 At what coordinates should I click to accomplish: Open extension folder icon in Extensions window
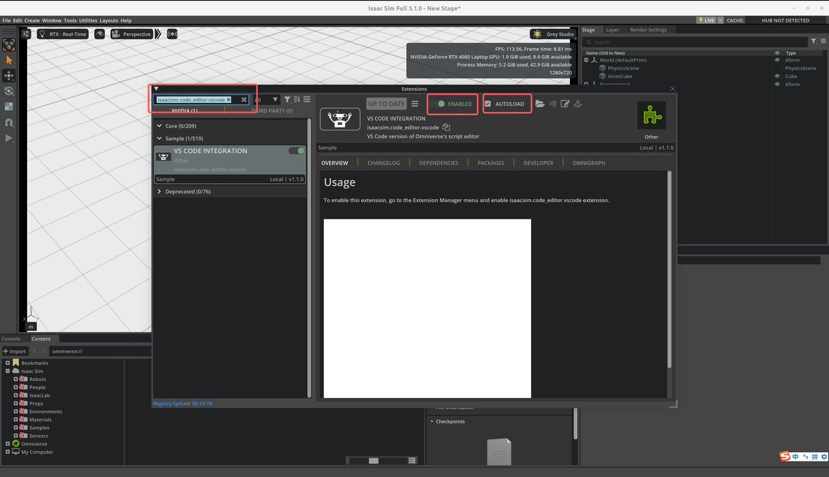click(540, 104)
